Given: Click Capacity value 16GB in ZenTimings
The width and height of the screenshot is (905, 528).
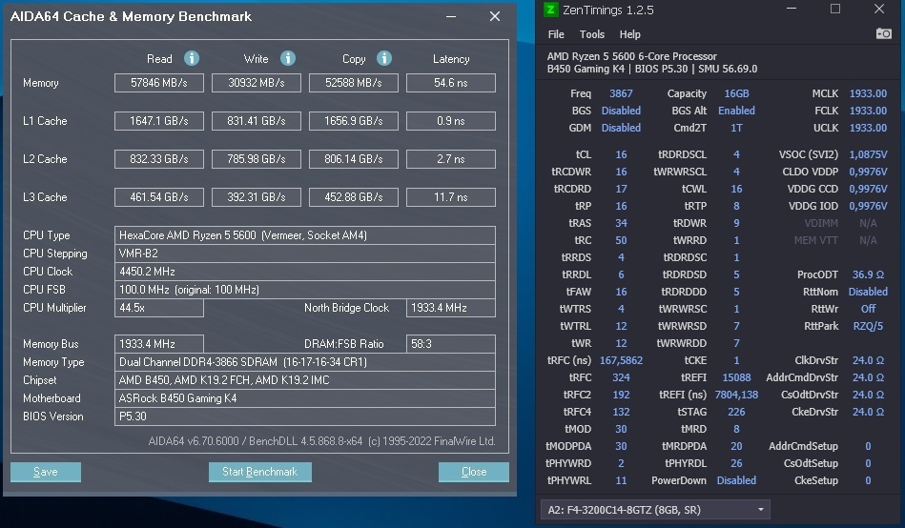Looking at the screenshot, I should click(736, 93).
